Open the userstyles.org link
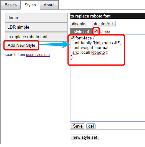This screenshot has height=147, width=145. pos(38,55)
